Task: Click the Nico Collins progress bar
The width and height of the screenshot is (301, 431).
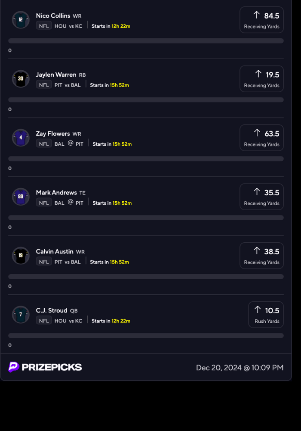Action: tap(146, 41)
